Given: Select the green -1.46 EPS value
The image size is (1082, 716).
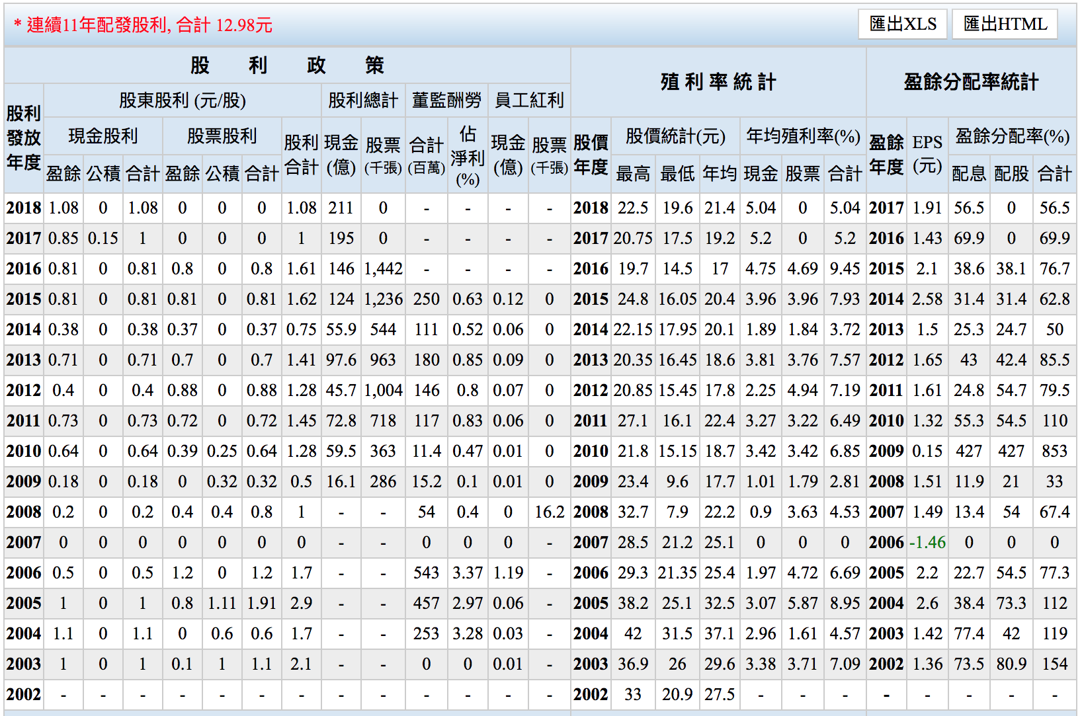Looking at the screenshot, I should pos(927,543).
